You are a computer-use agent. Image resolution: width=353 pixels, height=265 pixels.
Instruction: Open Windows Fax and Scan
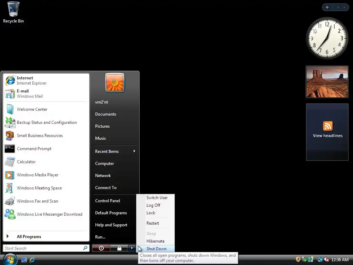pyautogui.click(x=46, y=201)
